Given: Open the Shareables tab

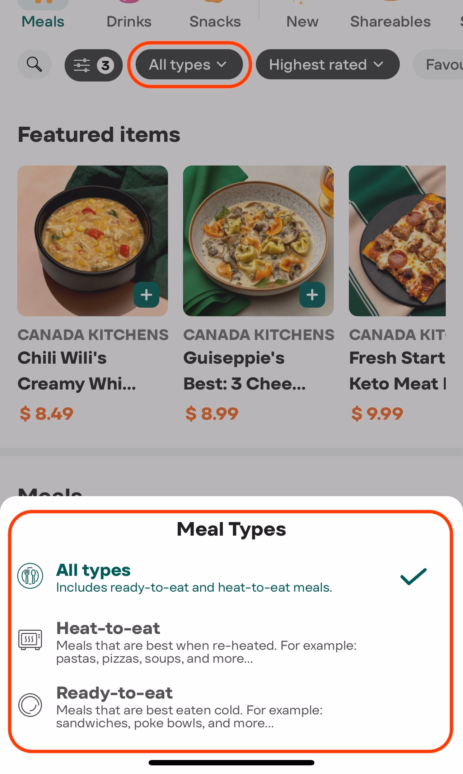Looking at the screenshot, I should click(x=390, y=22).
